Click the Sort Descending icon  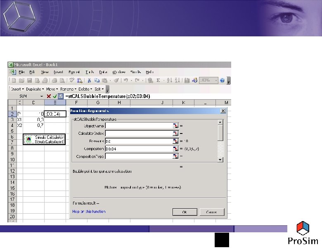(177, 81)
